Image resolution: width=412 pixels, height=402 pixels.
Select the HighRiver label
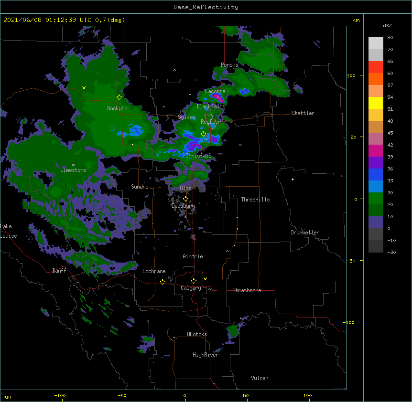tap(206, 355)
